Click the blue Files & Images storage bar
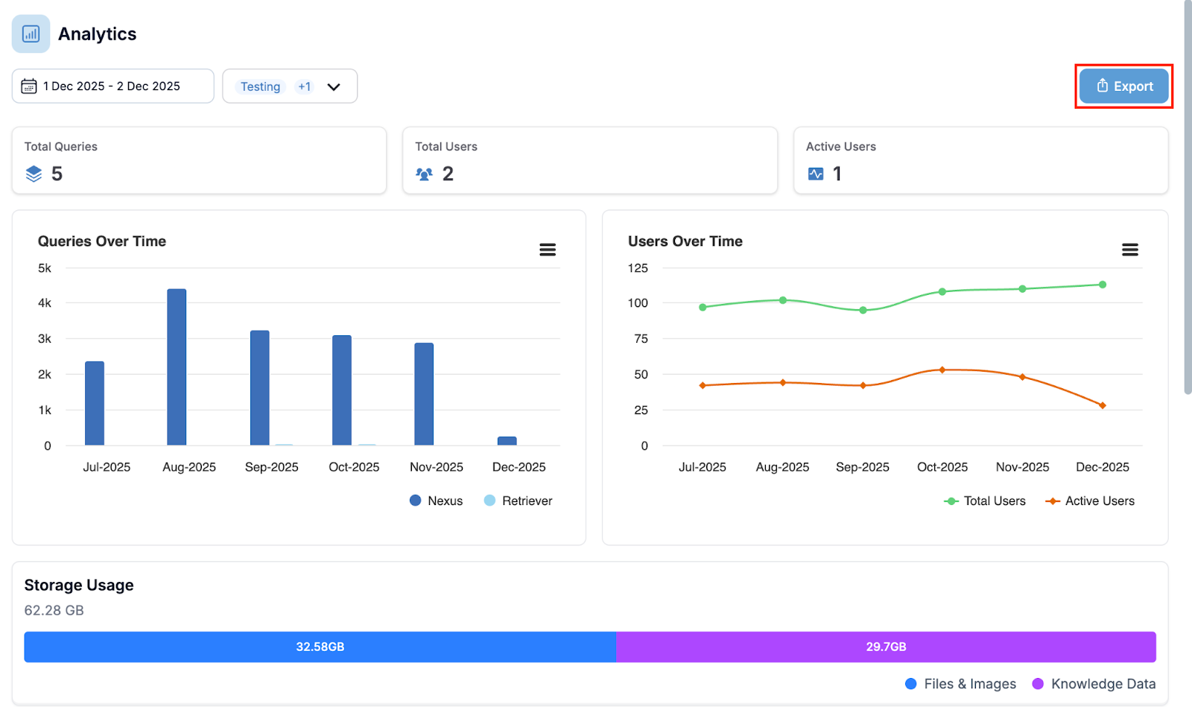This screenshot has width=1192, height=707. point(320,647)
